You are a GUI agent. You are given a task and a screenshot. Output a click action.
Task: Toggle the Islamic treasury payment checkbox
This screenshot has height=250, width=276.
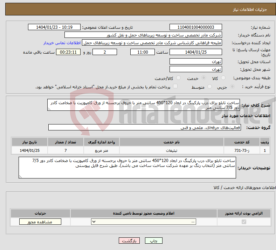(x=175, y=86)
